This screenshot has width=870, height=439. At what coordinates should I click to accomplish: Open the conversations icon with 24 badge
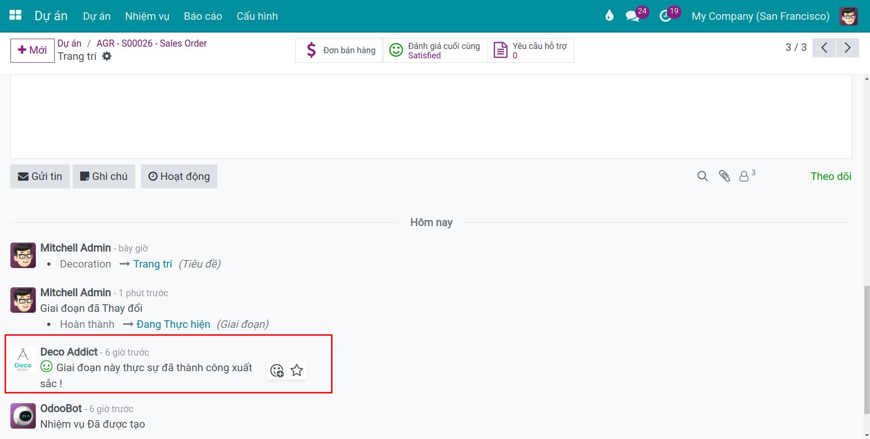tap(632, 16)
